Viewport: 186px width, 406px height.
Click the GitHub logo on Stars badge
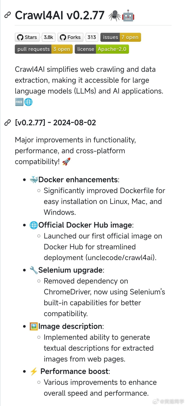pyautogui.click(x=20, y=37)
